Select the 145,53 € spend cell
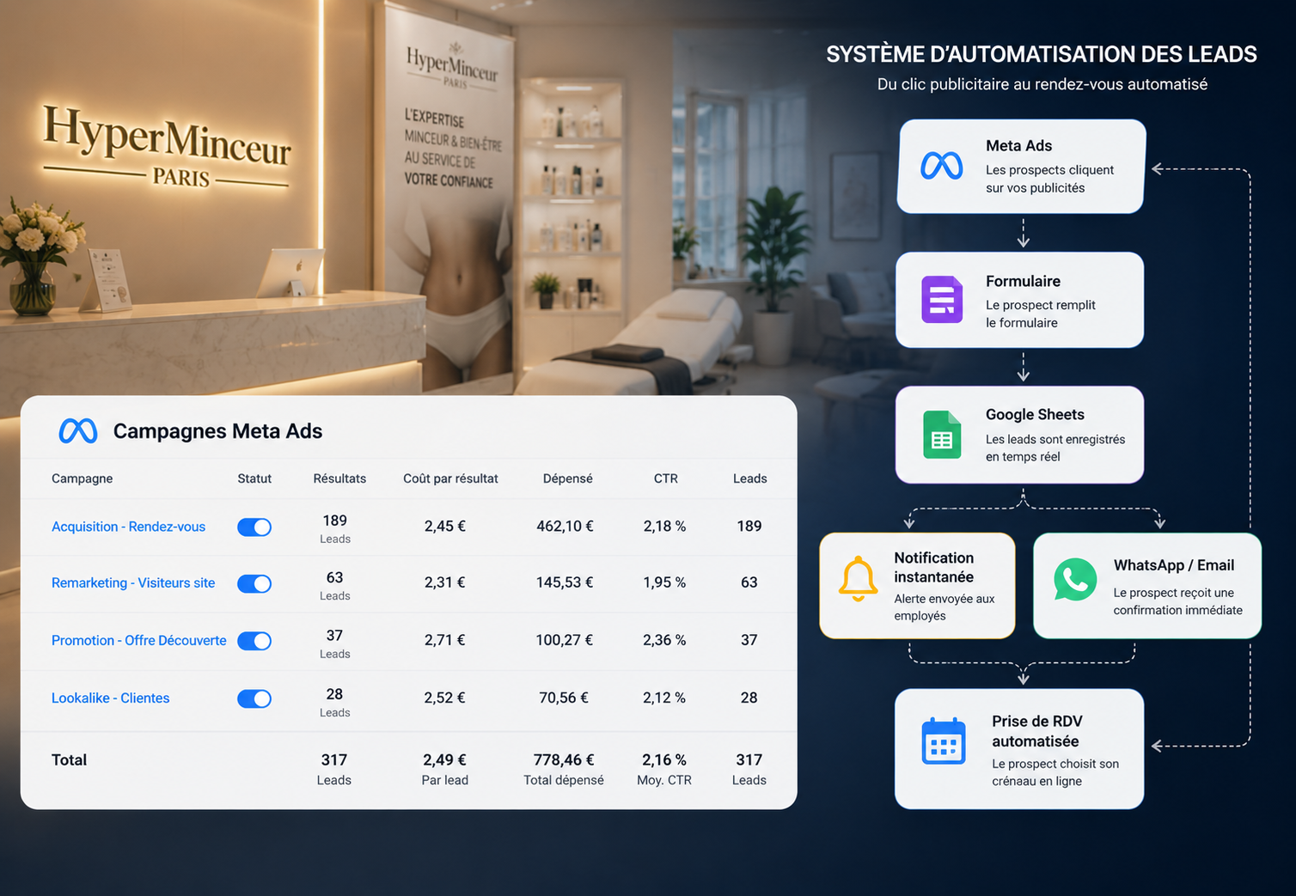 click(x=565, y=582)
